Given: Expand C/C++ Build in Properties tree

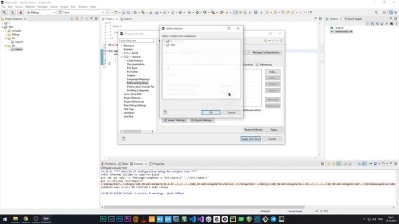Looking at the screenshot, I should click(122, 53).
